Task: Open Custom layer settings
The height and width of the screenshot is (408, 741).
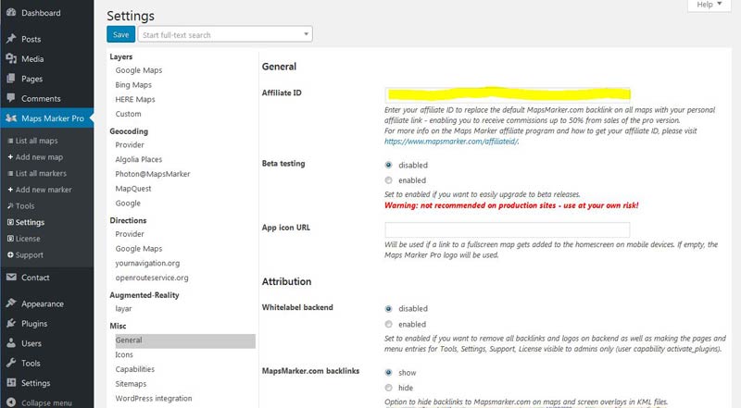Action: [x=128, y=114]
